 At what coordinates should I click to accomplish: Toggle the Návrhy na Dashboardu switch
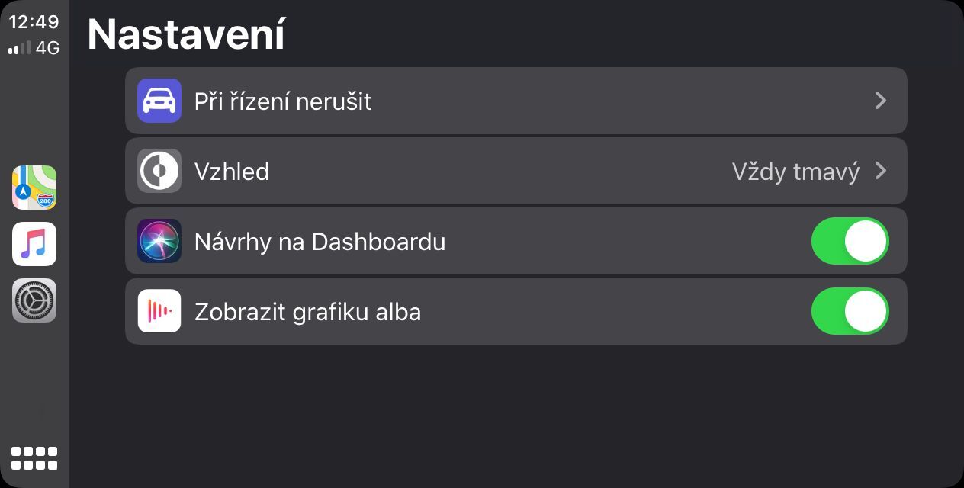(x=850, y=241)
